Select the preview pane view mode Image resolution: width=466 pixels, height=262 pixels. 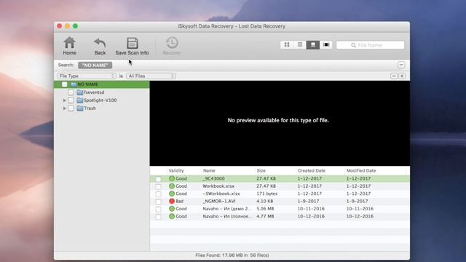313,45
